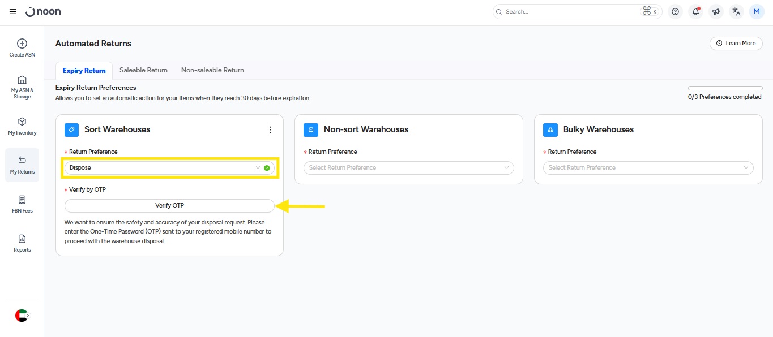Click the Learn More button
The image size is (773, 337).
(736, 44)
